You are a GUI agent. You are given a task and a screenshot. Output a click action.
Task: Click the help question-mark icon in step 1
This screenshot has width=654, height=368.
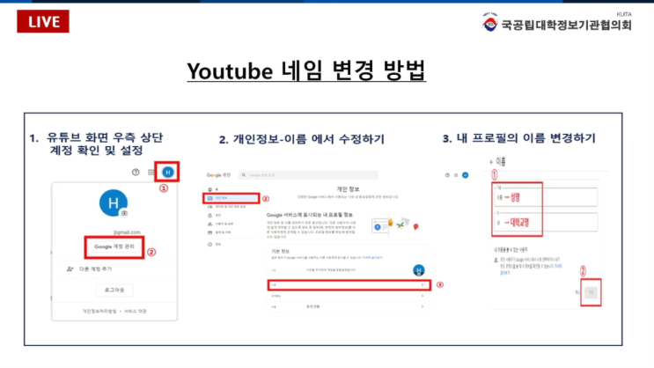(x=136, y=172)
